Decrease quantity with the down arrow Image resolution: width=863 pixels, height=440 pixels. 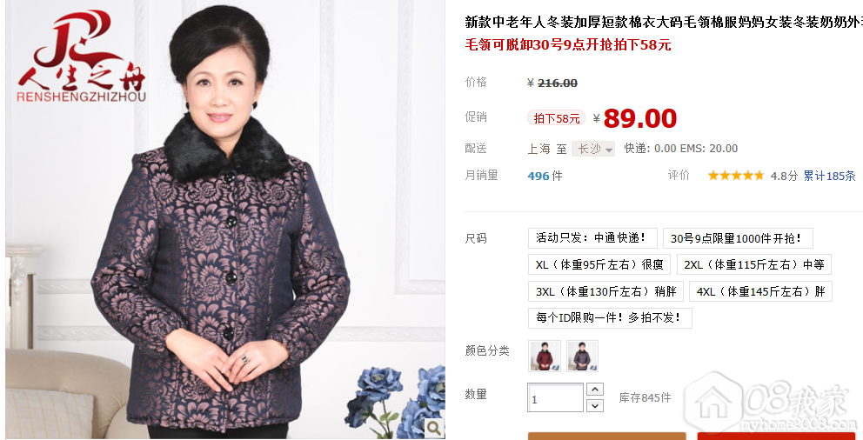595,406
